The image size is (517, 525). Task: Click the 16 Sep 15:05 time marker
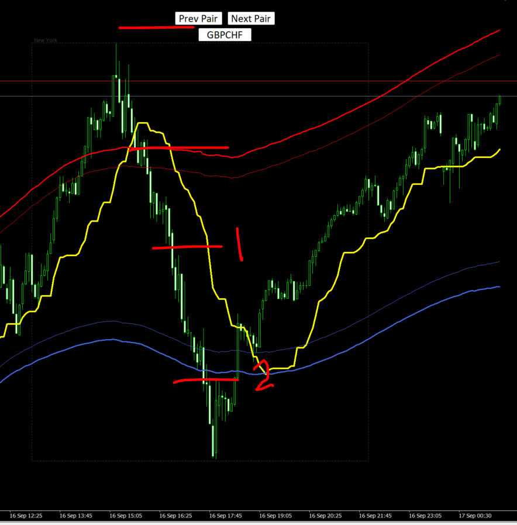pos(126,516)
